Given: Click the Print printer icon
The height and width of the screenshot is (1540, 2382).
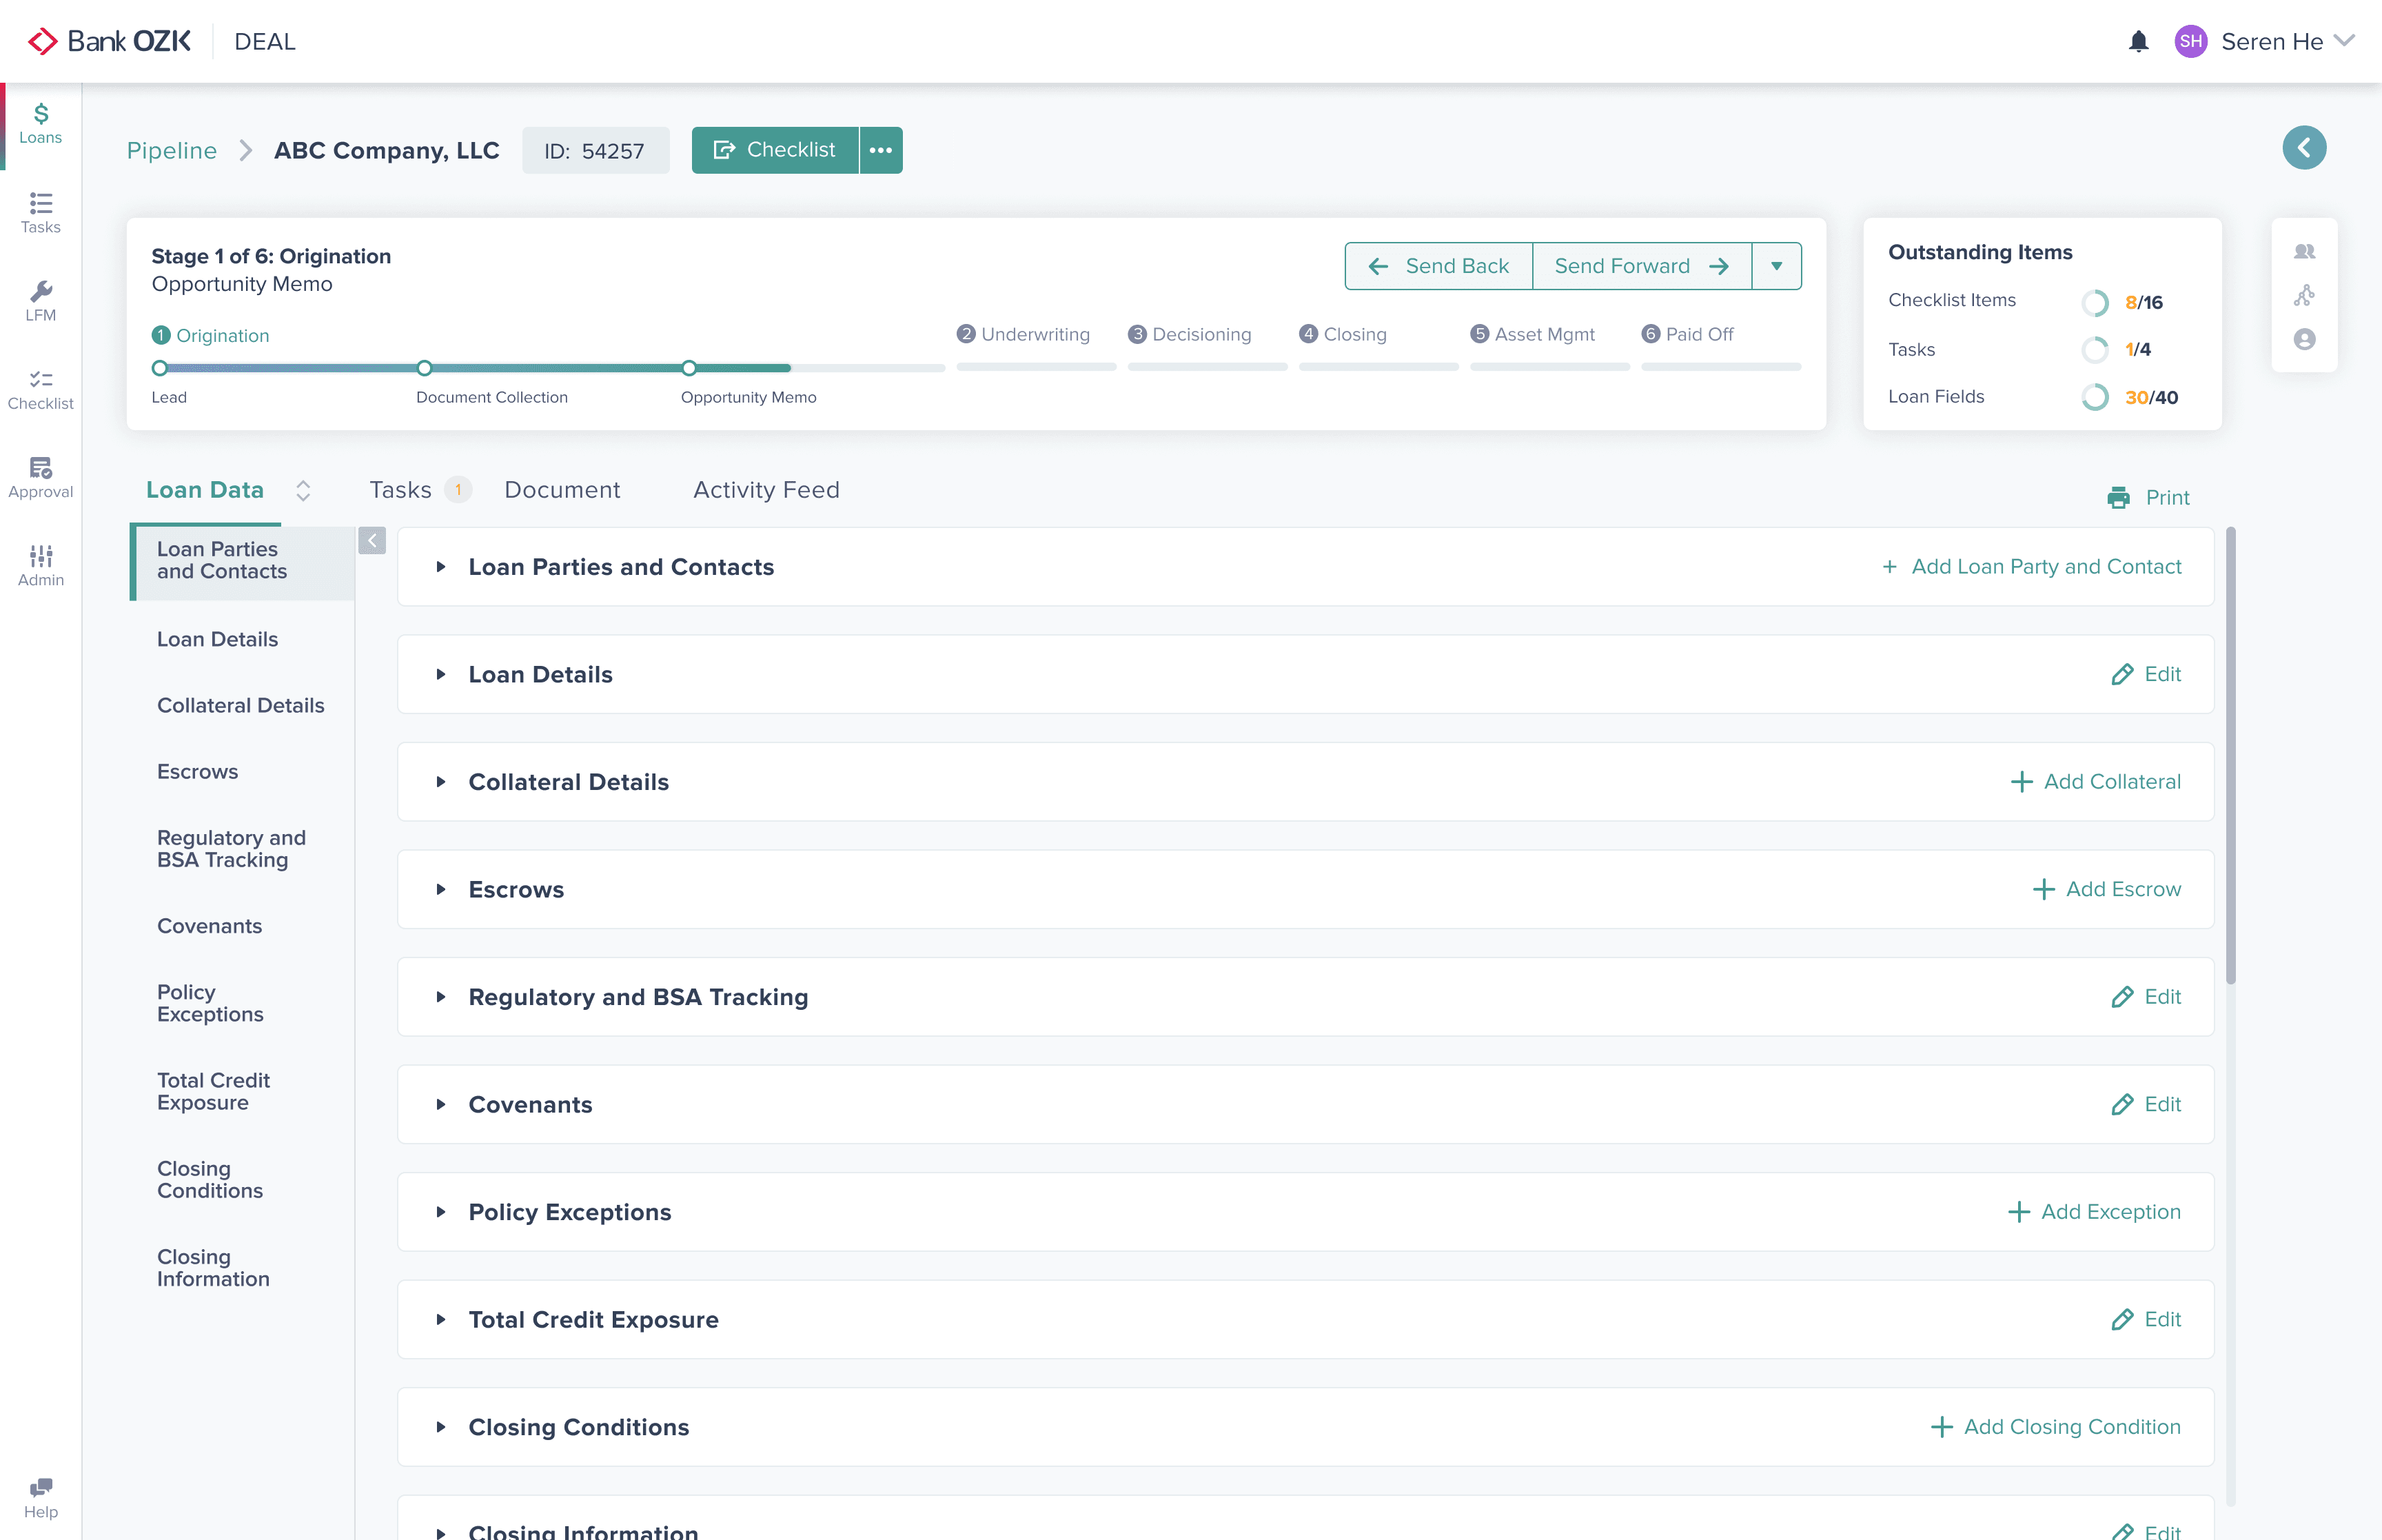Looking at the screenshot, I should (2118, 497).
